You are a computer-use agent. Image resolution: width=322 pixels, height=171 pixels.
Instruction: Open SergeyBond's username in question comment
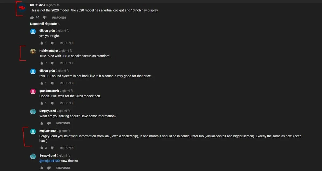coord(48,111)
